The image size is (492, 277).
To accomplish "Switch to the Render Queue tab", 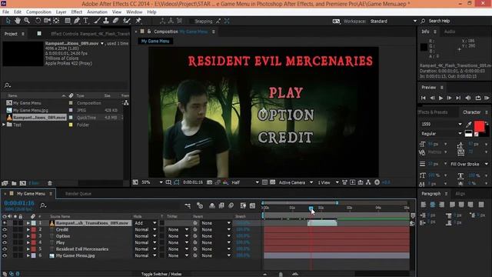I will coord(78,194).
